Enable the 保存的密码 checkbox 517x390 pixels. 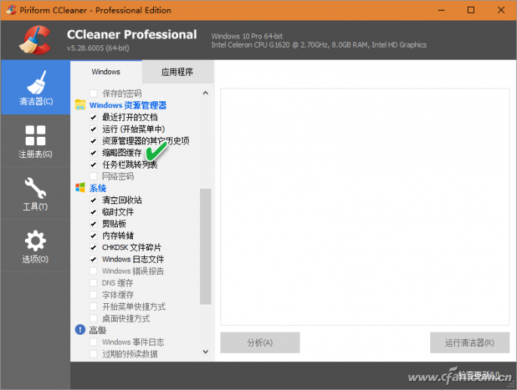click(94, 94)
